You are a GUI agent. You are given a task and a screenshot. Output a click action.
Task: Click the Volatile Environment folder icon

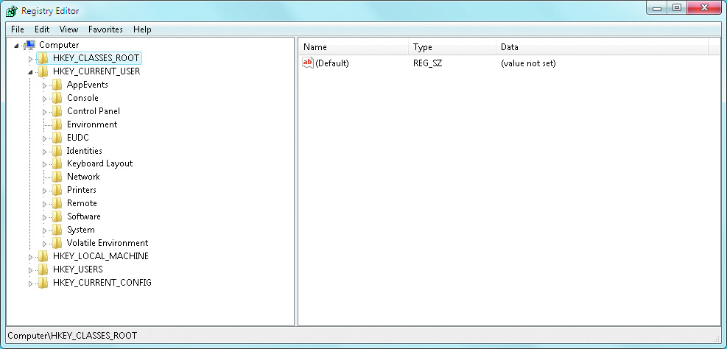[x=57, y=243]
